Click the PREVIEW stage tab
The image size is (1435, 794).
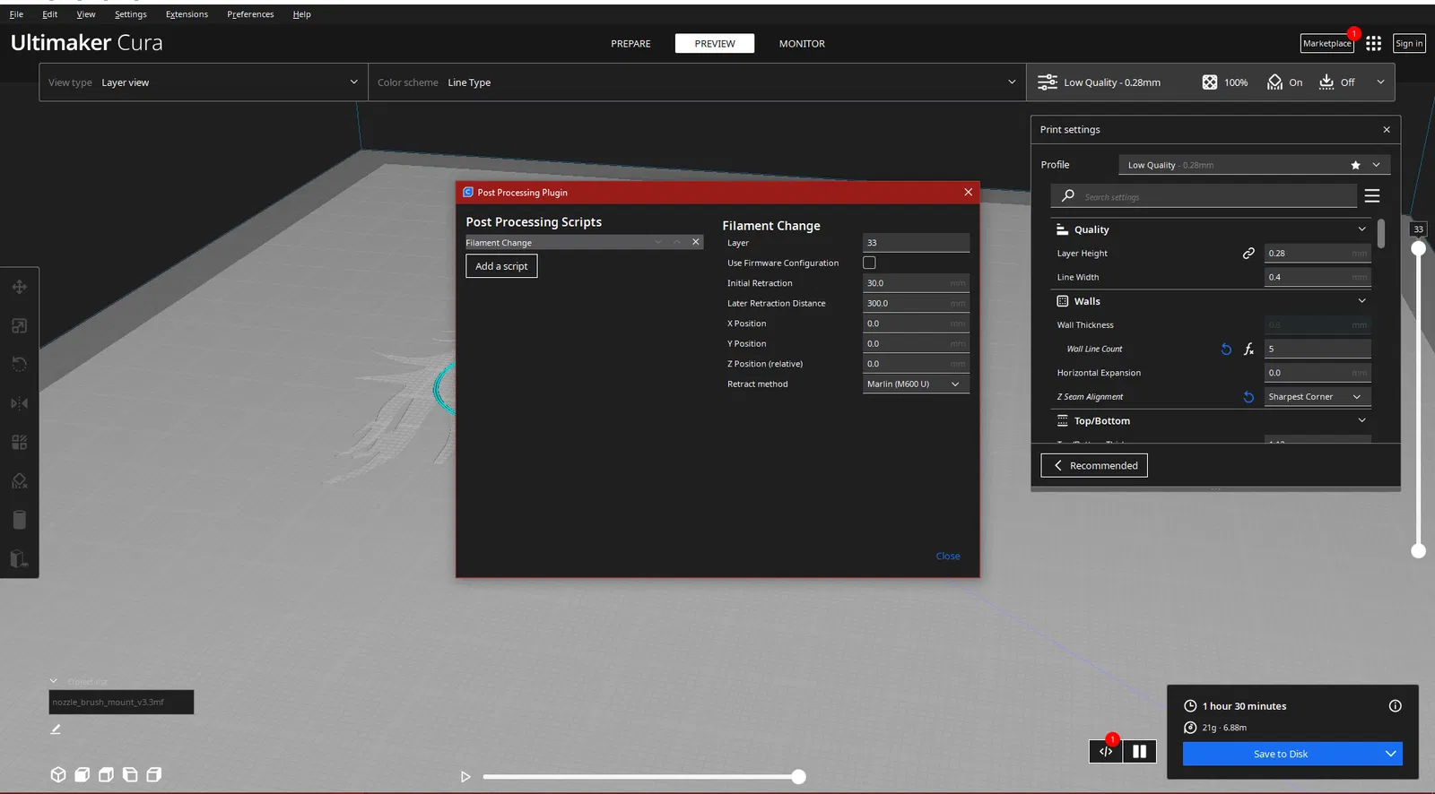tap(715, 44)
